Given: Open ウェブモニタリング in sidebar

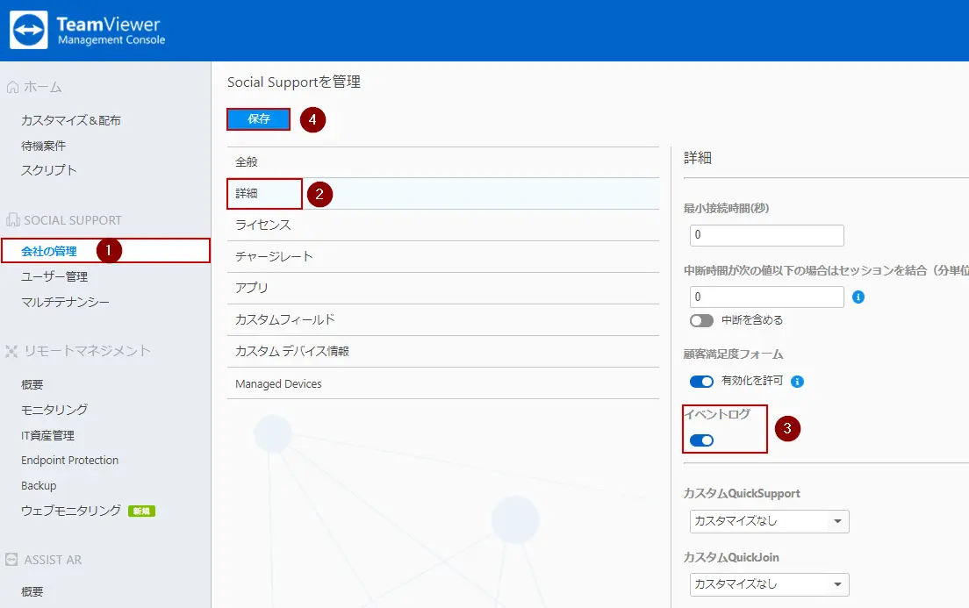Looking at the screenshot, I should coord(71,511).
